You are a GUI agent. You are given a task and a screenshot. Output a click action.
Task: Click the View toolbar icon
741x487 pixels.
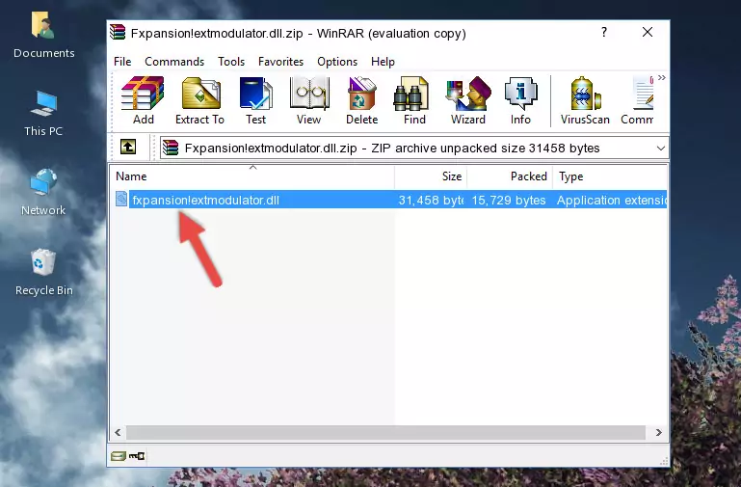(x=309, y=100)
